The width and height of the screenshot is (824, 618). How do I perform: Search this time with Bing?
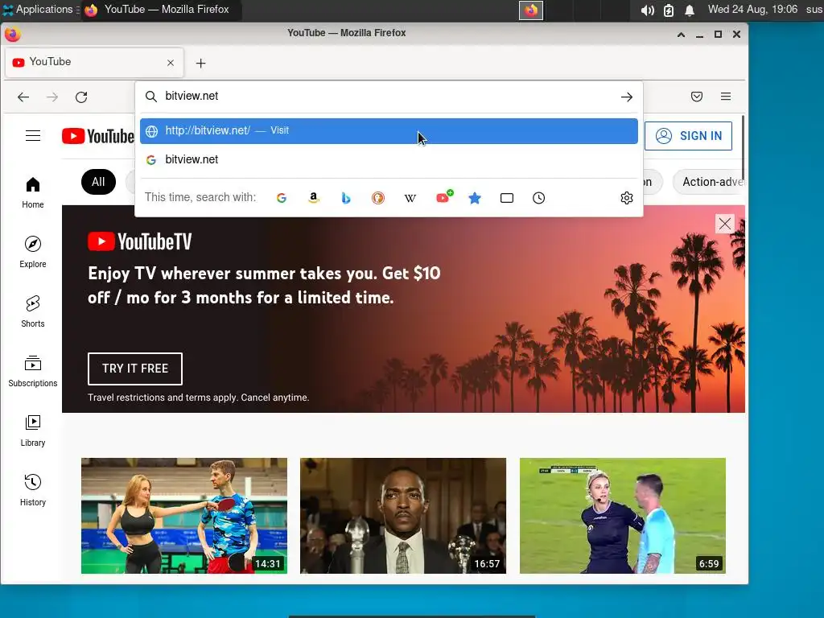click(346, 198)
